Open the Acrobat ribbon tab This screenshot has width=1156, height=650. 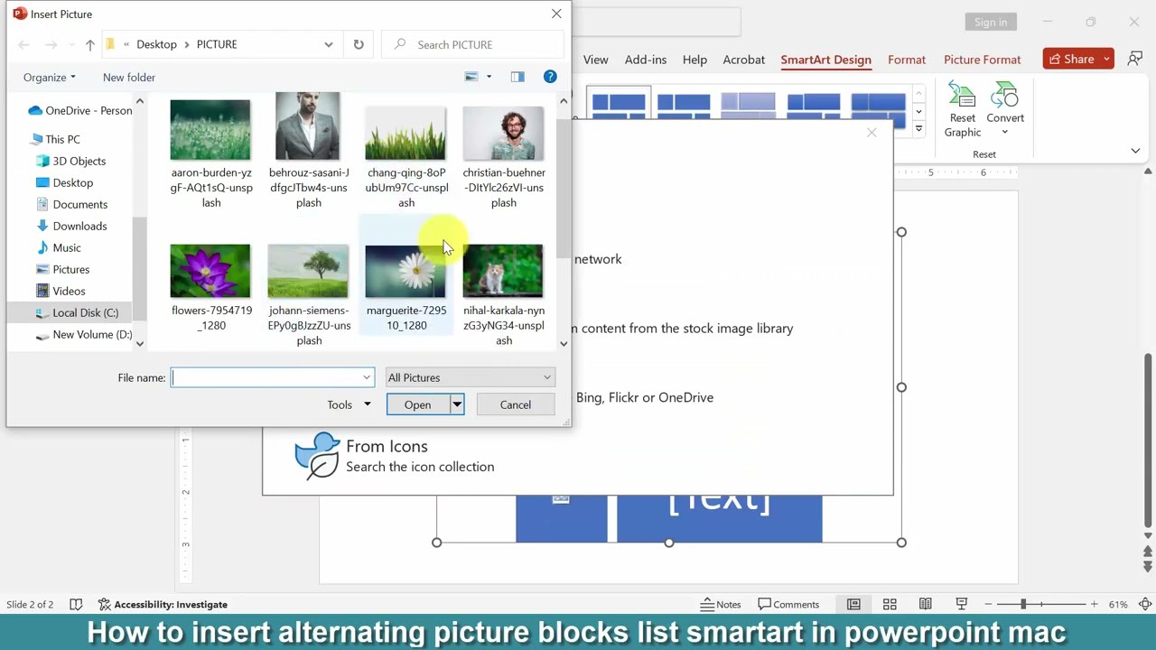click(744, 60)
